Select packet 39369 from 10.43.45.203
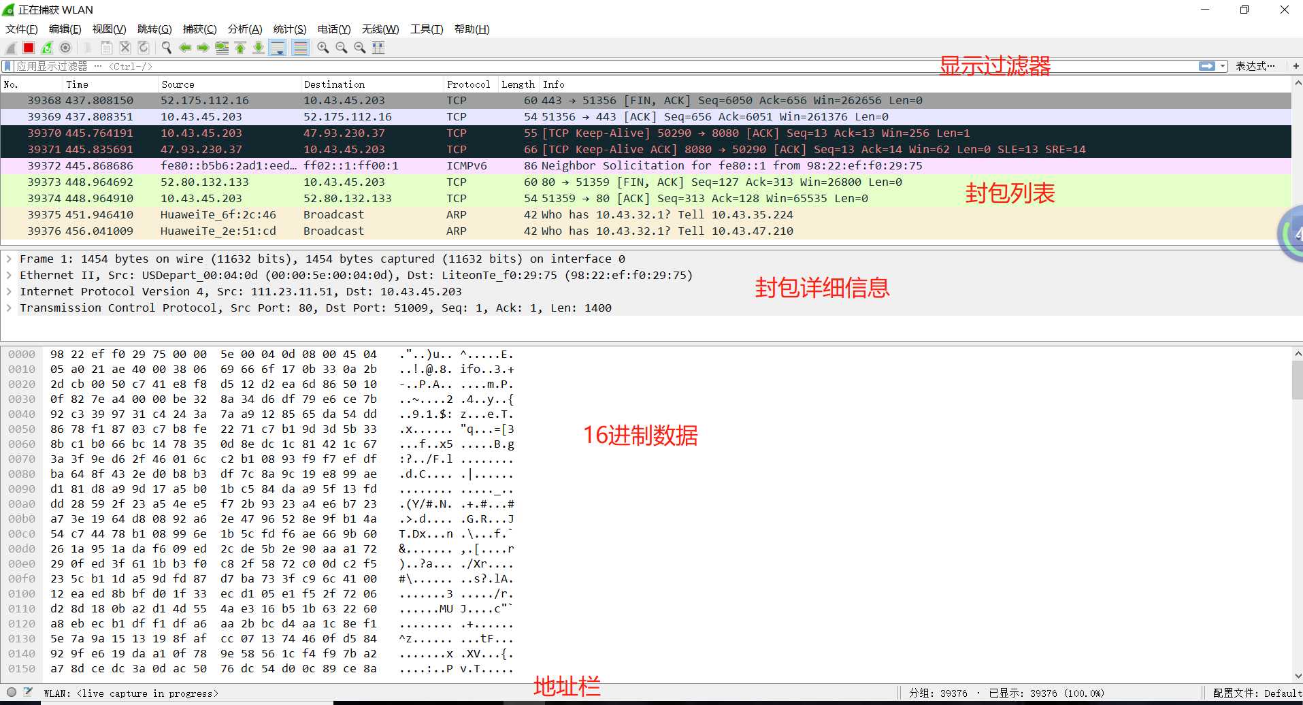 click(x=646, y=116)
